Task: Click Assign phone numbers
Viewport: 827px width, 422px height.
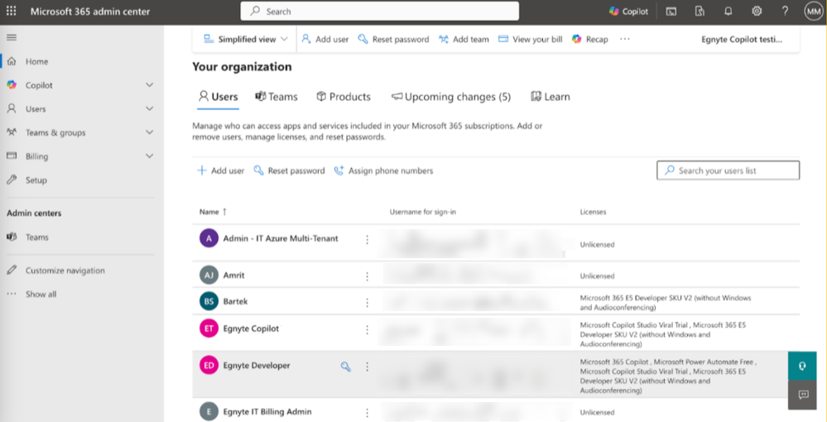Action: coord(384,171)
